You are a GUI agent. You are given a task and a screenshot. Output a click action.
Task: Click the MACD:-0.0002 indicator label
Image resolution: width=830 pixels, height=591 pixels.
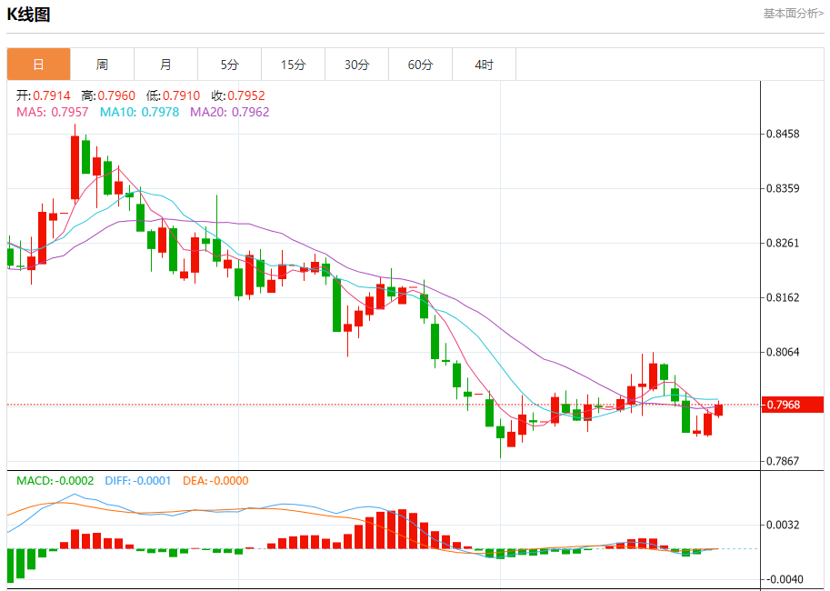(55, 481)
